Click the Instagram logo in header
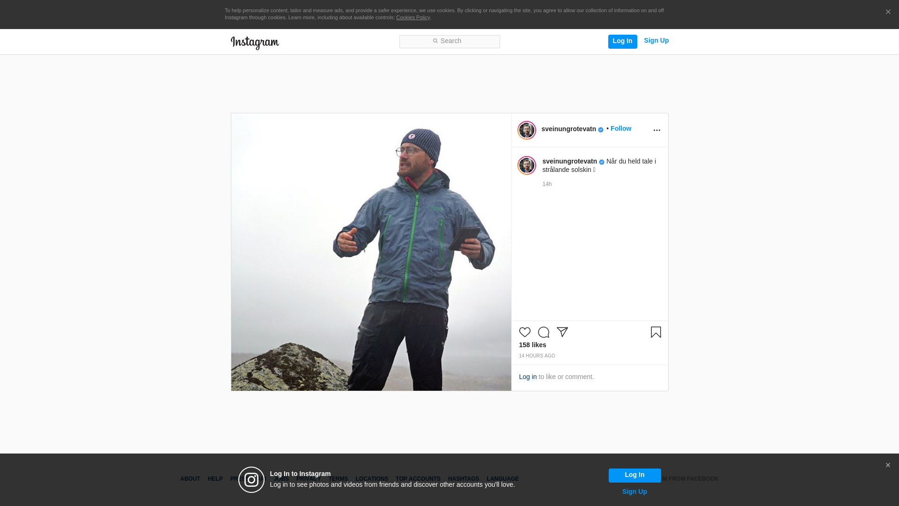899x506 pixels. pyautogui.click(x=255, y=43)
